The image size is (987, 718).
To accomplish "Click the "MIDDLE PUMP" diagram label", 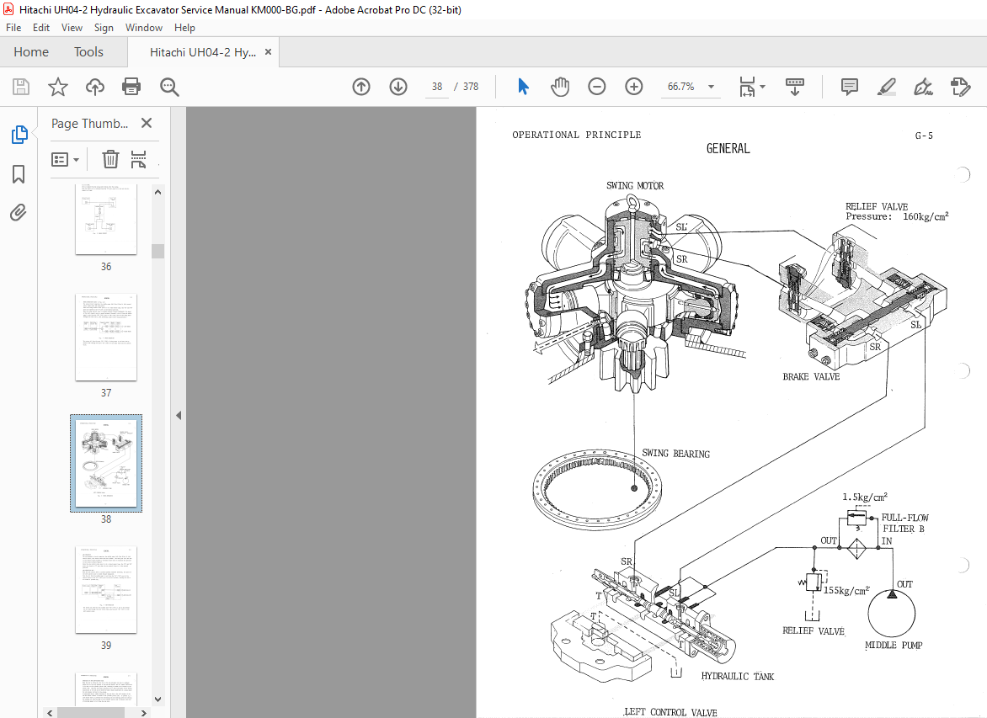I will (894, 645).
